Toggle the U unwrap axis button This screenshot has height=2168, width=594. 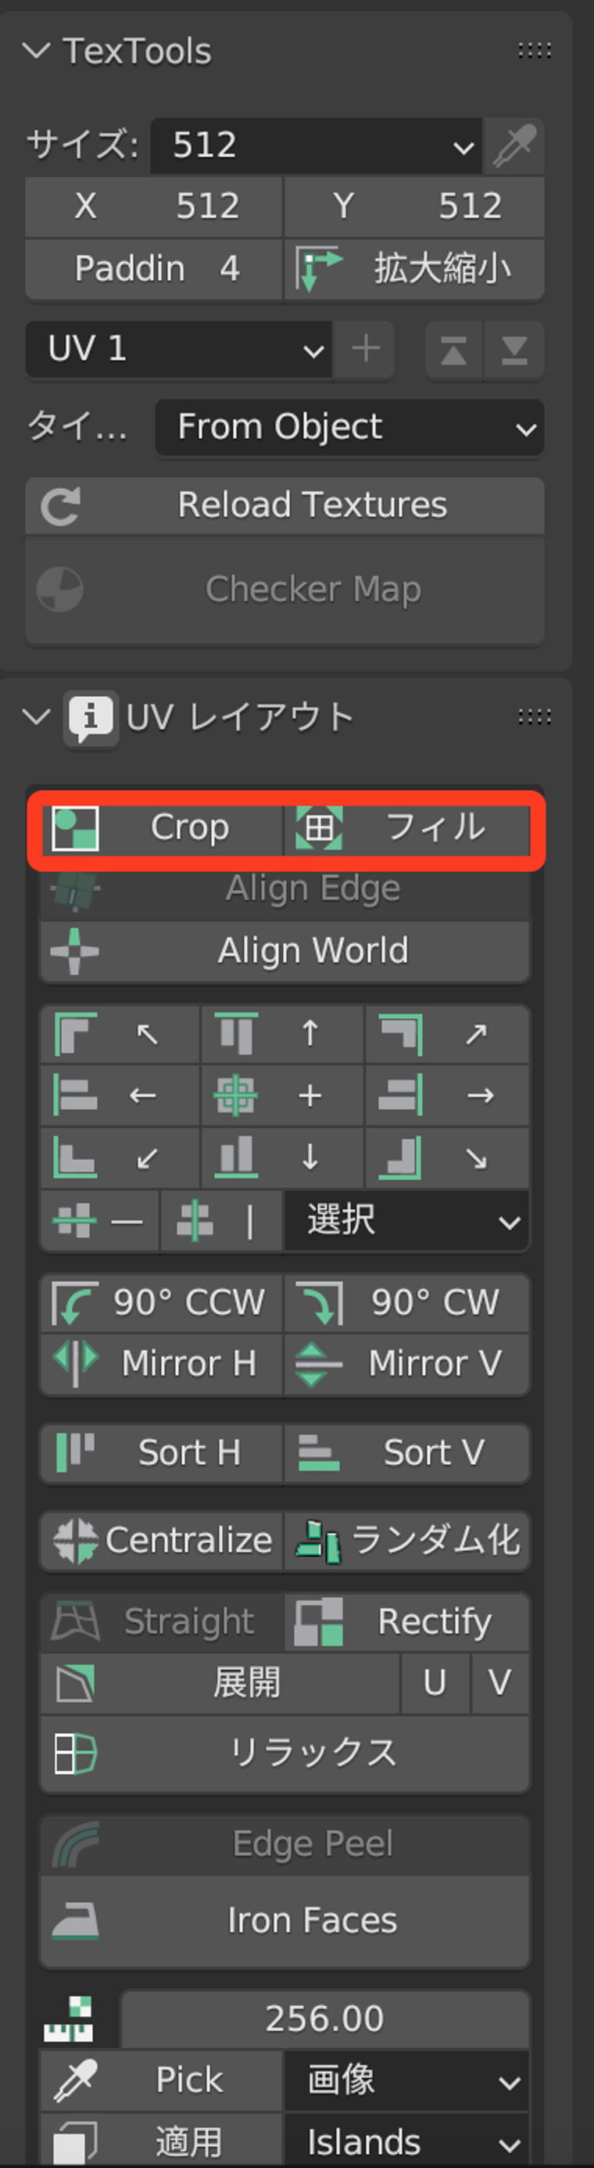[435, 1683]
